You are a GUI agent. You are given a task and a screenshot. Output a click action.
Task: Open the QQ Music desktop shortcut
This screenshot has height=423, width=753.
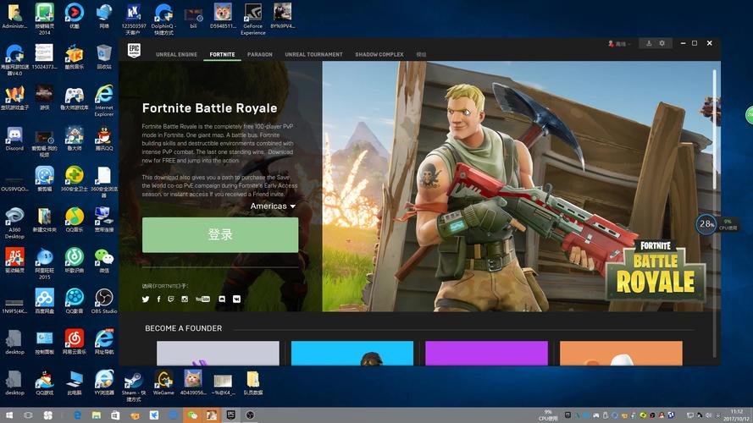(74, 220)
